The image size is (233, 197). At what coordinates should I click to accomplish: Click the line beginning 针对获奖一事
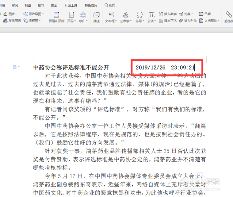(125, 151)
